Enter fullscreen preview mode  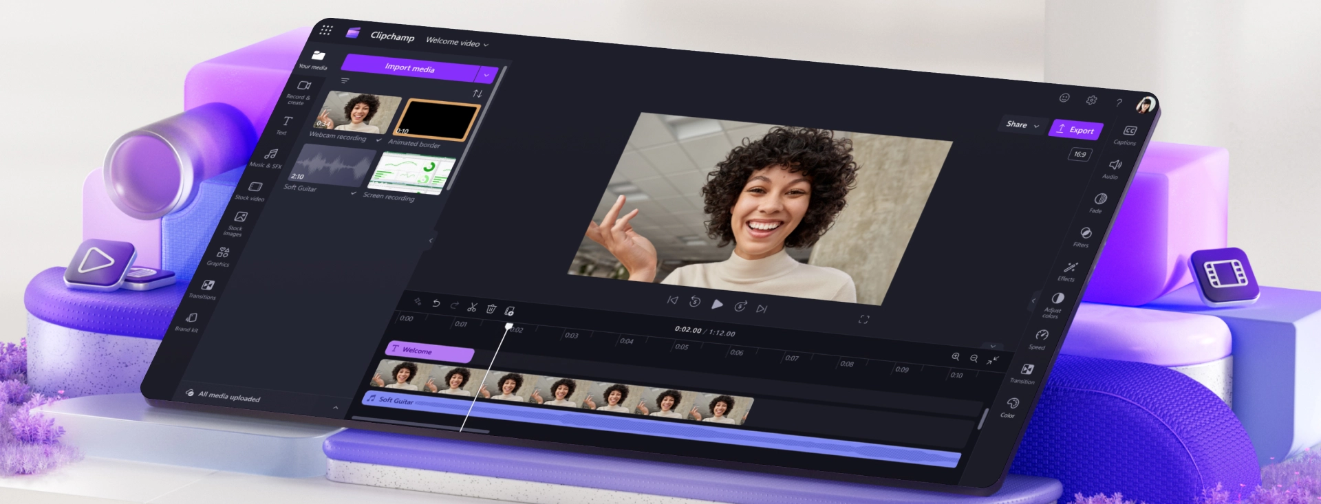pos(863,319)
